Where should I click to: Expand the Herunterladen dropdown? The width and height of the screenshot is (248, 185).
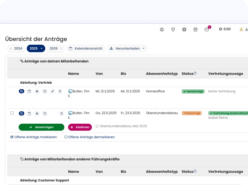127,48
